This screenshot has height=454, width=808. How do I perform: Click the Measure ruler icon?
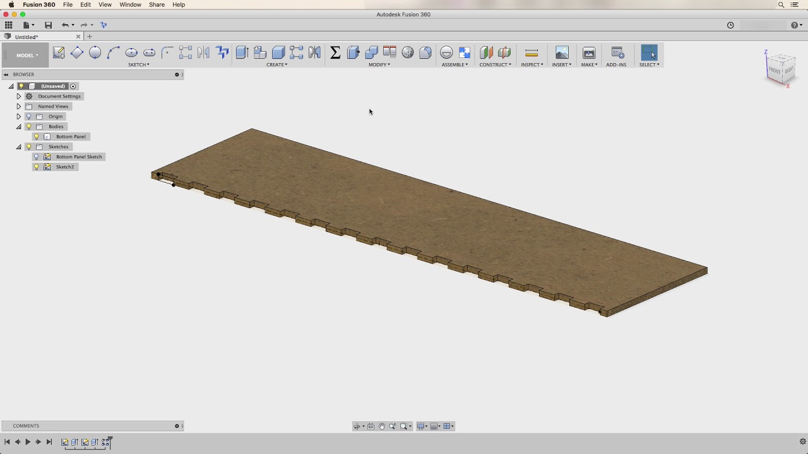(532, 53)
